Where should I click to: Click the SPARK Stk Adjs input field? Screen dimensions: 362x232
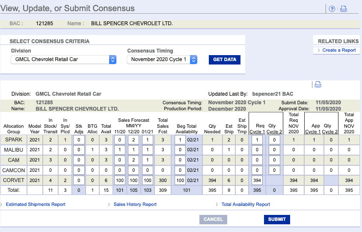pyautogui.click(x=79, y=140)
